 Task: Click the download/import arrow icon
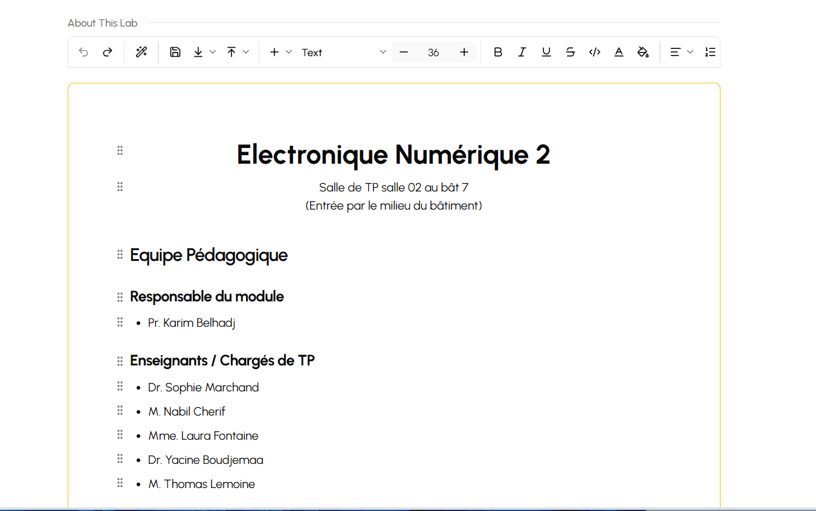coord(198,53)
